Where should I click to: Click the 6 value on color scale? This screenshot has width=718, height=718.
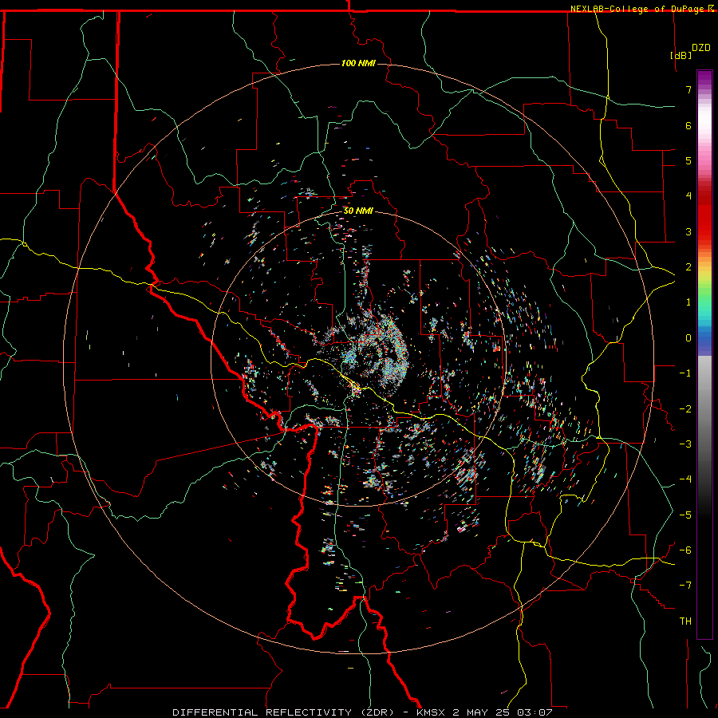pos(688,125)
